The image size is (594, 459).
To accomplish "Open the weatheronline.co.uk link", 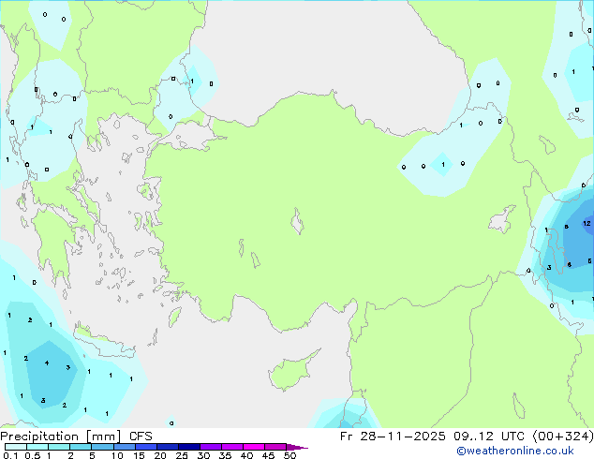I will [x=515, y=451].
